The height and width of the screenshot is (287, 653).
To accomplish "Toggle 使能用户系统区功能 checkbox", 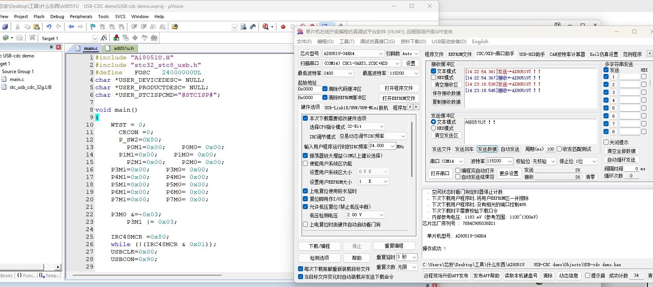I will [x=305, y=164].
